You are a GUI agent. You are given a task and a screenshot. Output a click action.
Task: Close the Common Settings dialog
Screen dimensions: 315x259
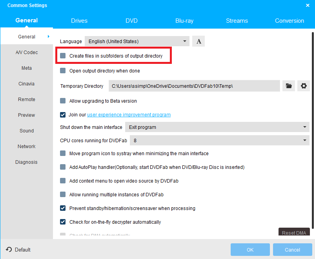pos(308,5)
